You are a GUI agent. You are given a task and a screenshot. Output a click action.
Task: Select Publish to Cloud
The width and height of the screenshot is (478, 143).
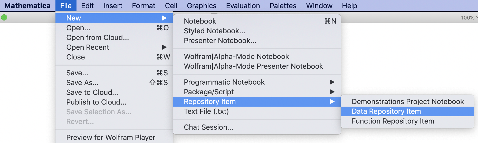coord(96,102)
